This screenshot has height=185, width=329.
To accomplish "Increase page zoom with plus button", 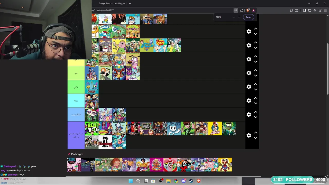I will point(239,17).
